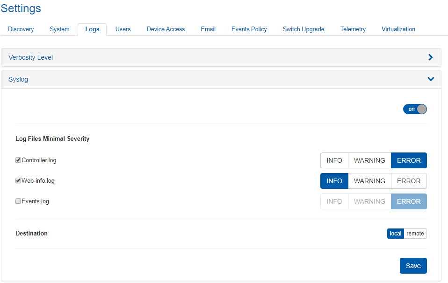This screenshot has width=448, height=283.
Task: Choose remote as the syslog Destination
Action: click(415, 234)
